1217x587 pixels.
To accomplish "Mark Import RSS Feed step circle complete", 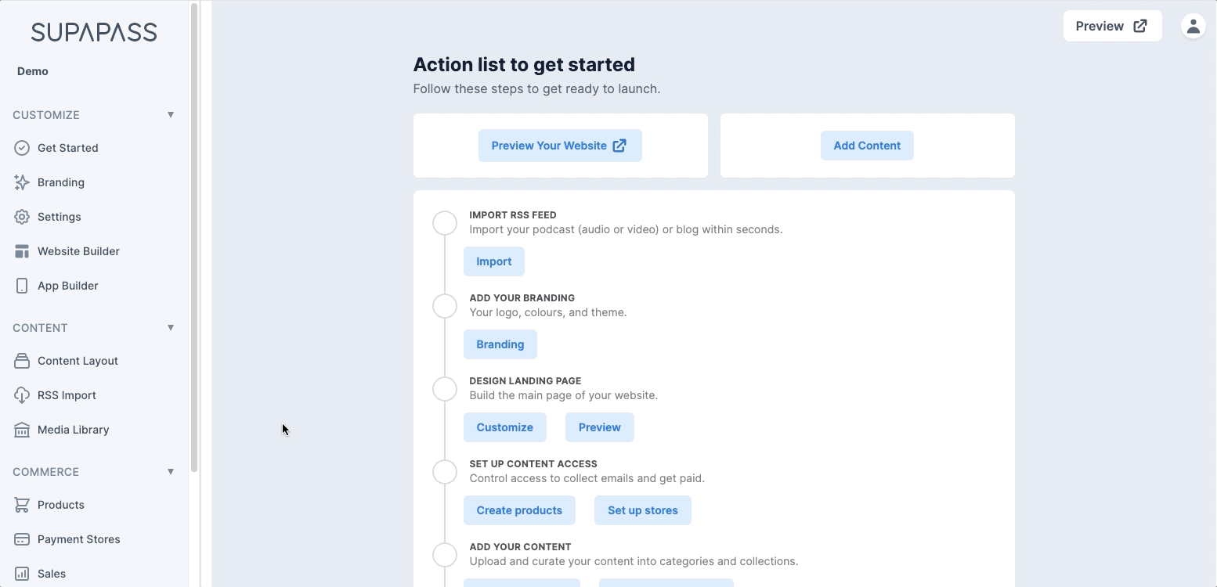I will [x=445, y=223].
